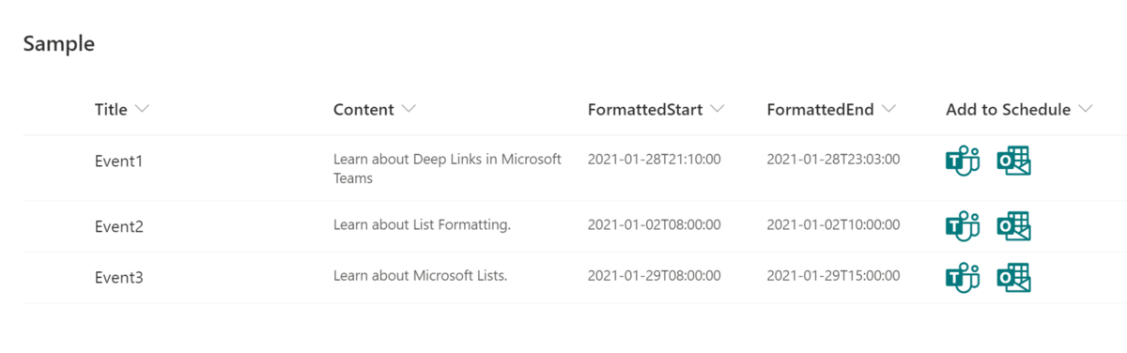Open the Add to Schedule column chevron
This screenshot has width=1127, height=353.
point(1086,110)
